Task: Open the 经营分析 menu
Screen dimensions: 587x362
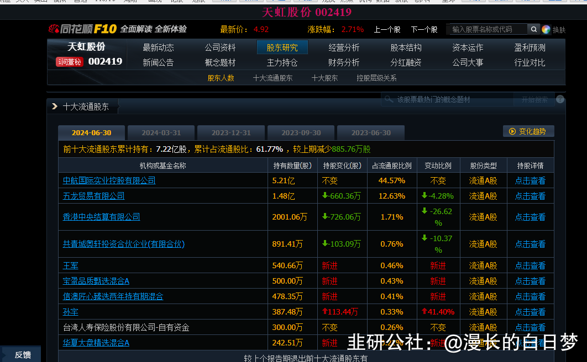Action: coord(344,48)
